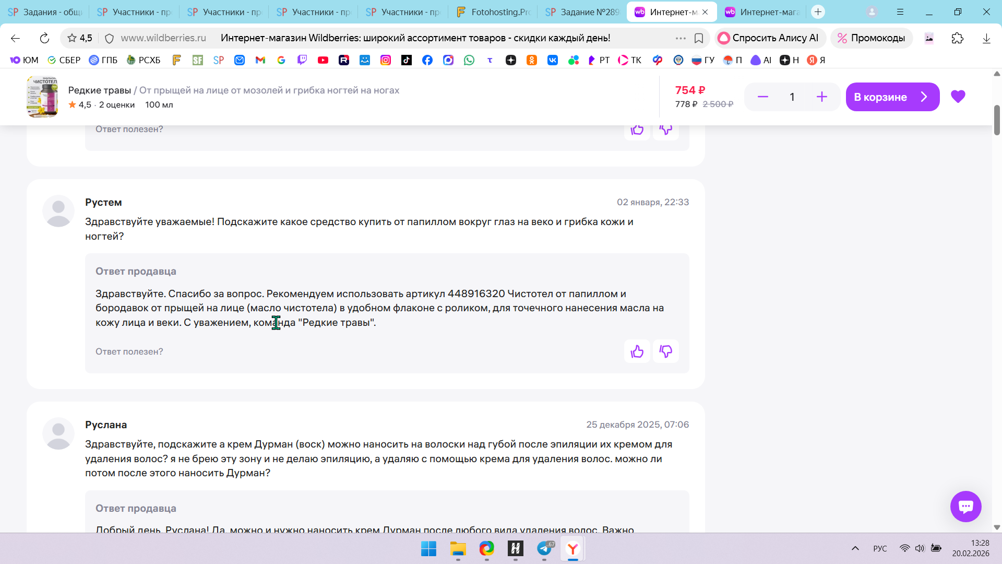Click the page bookmark icon in address bar

[699, 38]
